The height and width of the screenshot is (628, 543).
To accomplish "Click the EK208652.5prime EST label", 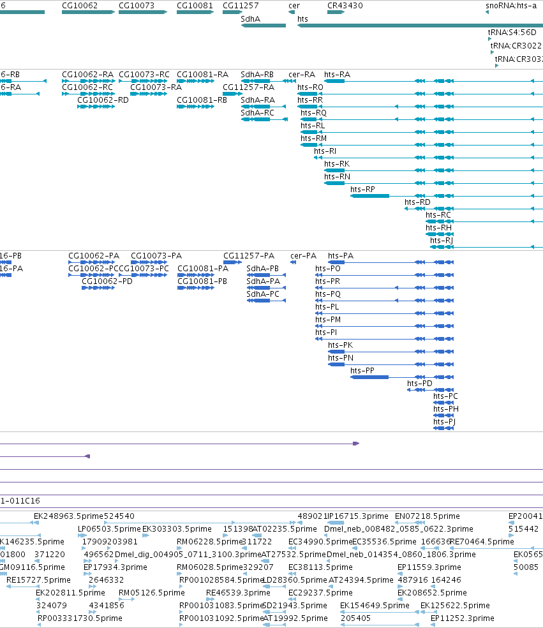I will tap(432, 593).
